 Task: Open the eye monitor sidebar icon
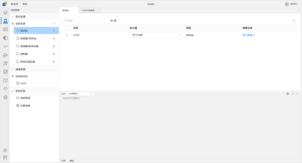click(x=5, y=89)
